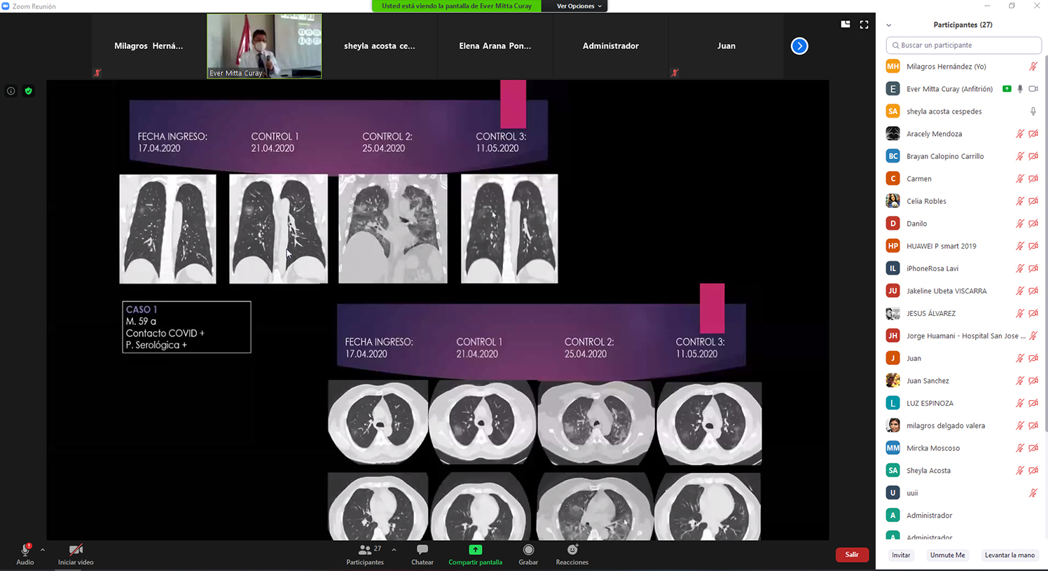1048x571 pixels.
Task: Click Sheyla Acosta's SA avatar
Action: tap(892, 470)
